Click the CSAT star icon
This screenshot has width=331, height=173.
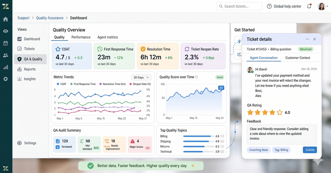tap(58, 49)
